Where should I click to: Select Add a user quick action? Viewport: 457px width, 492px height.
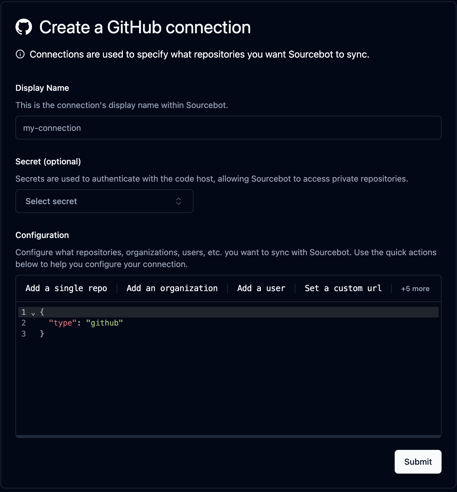tap(261, 288)
